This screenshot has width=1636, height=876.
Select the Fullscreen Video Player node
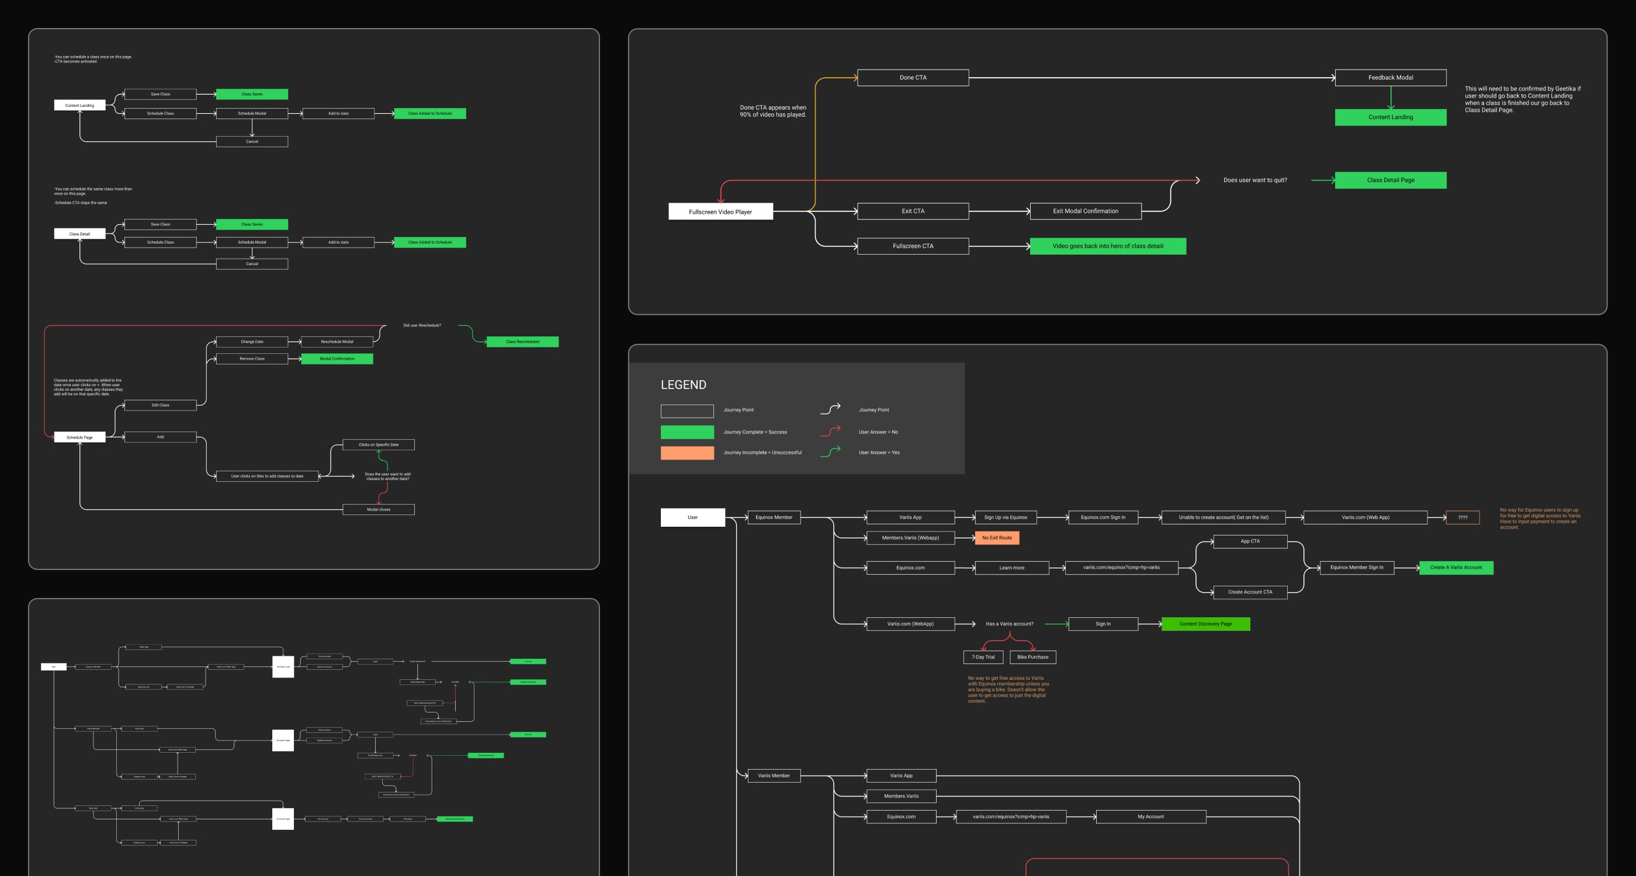720,211
